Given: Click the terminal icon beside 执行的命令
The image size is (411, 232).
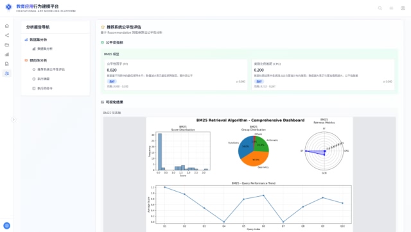Looking at the screenshot, I should click(x=34, y=88).
